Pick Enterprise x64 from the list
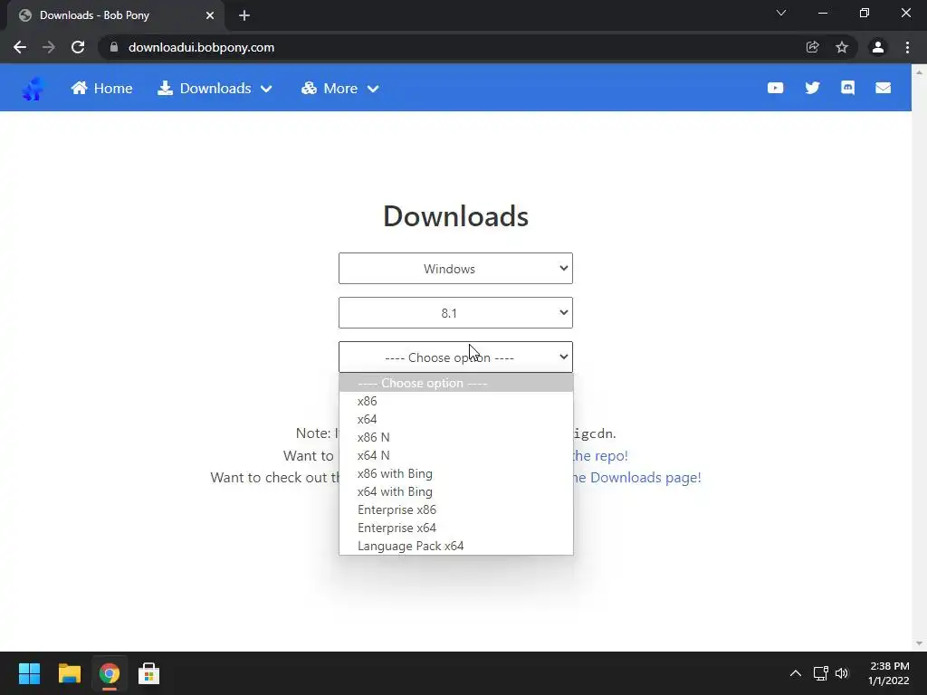Image resolution: width=927 pixels, height=695 pixels. [x=456, y=528]
